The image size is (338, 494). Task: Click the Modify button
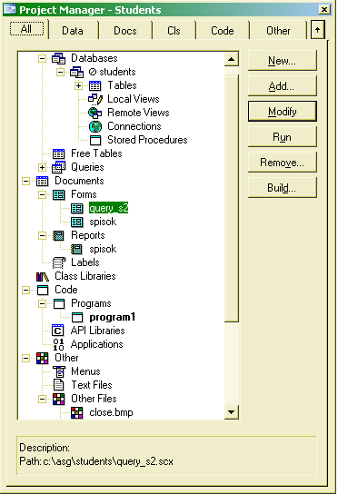point(283,111)
